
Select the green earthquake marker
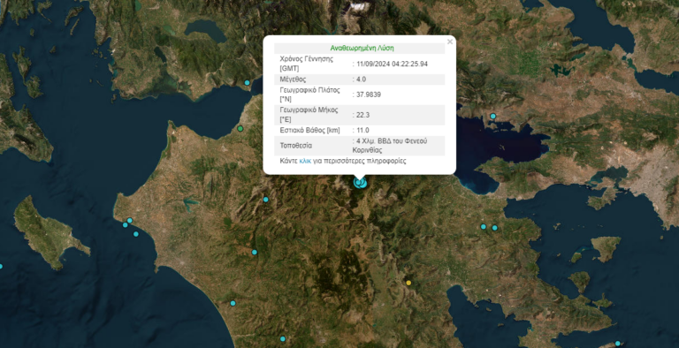coord(240,129)
